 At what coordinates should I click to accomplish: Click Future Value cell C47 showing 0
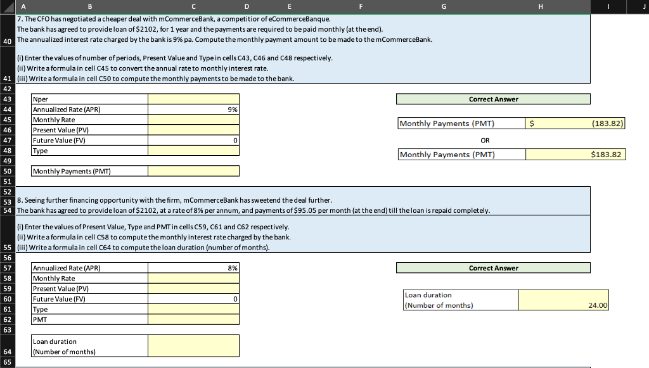(193, 141)
